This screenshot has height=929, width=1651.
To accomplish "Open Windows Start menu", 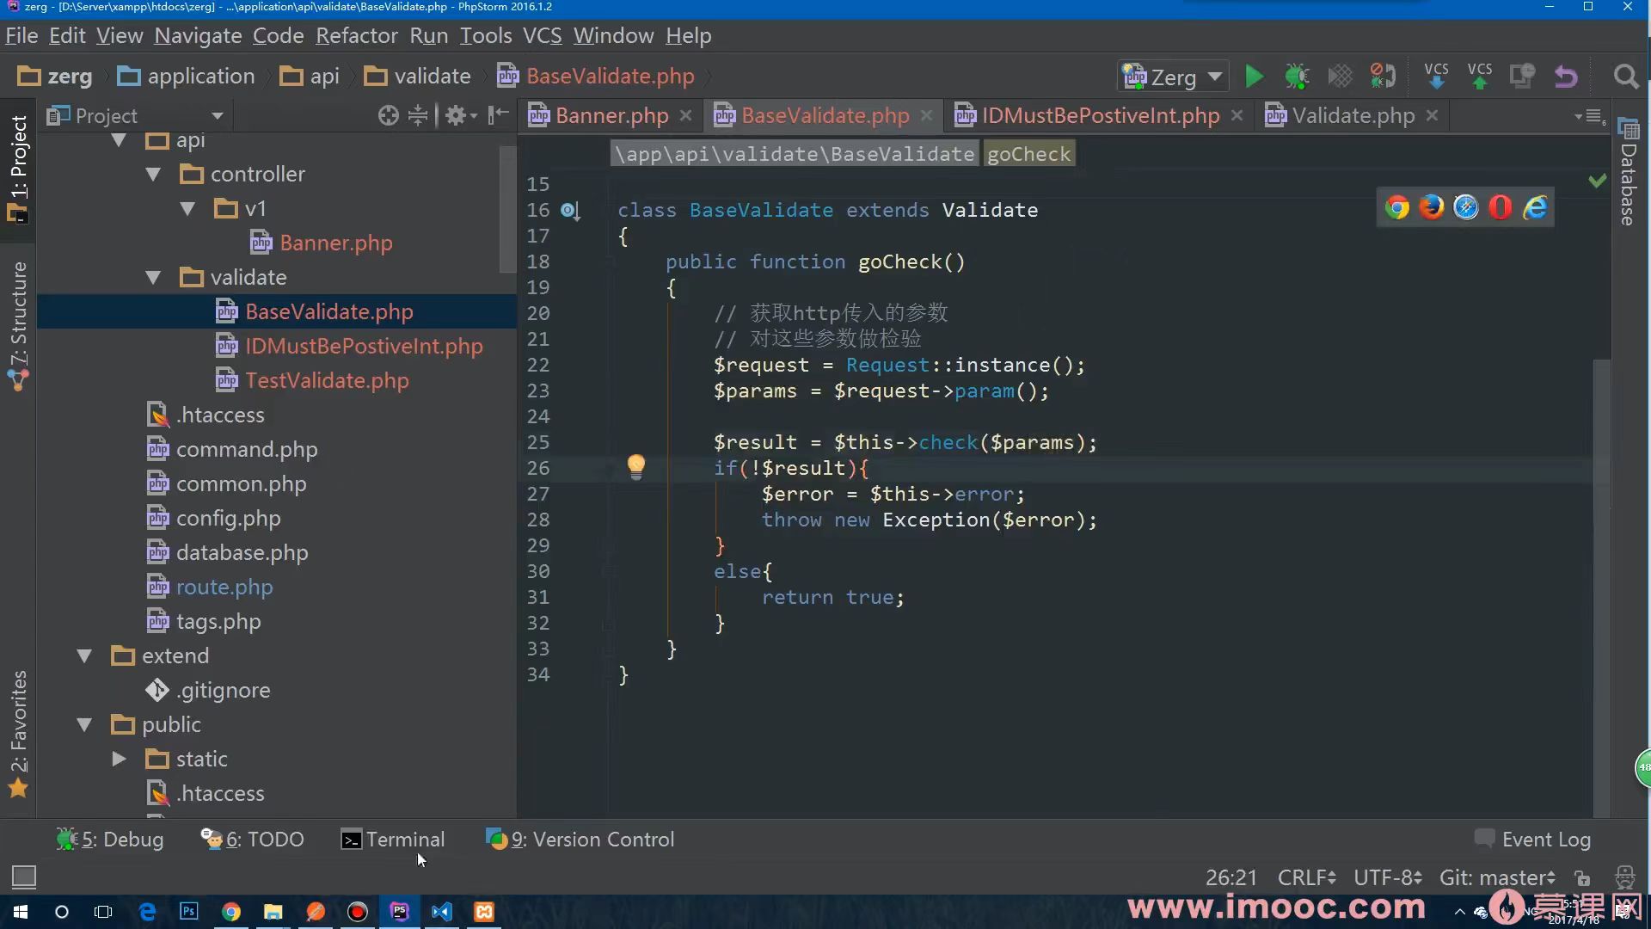I will tap(20, 912).
